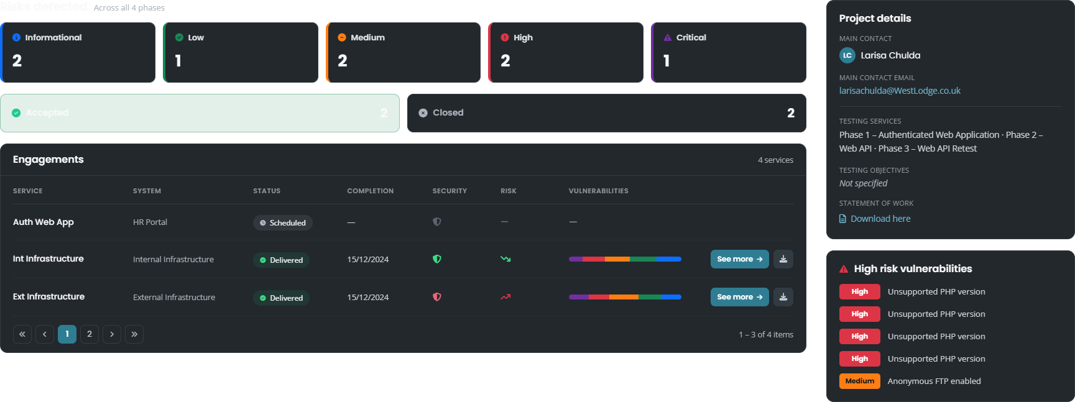Click the Larisa Chulda contact name
Image resolution: width=1075 pixels, height=402 pixels.
pyautogui.click(x=890, y=55)
